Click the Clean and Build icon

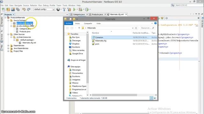(x=69, y=9)
